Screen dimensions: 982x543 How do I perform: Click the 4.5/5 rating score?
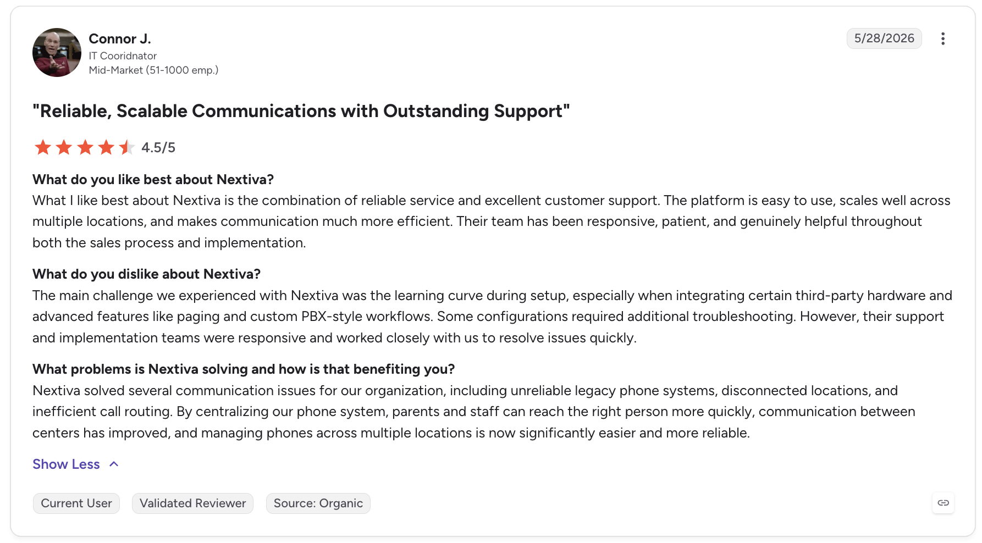coord(158,147)
